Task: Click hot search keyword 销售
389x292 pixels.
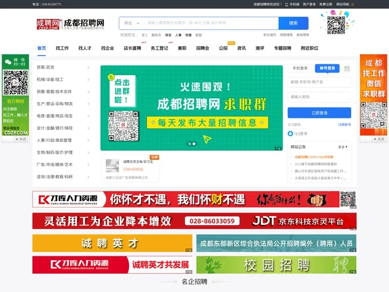Action: click(x=189, y=35)
